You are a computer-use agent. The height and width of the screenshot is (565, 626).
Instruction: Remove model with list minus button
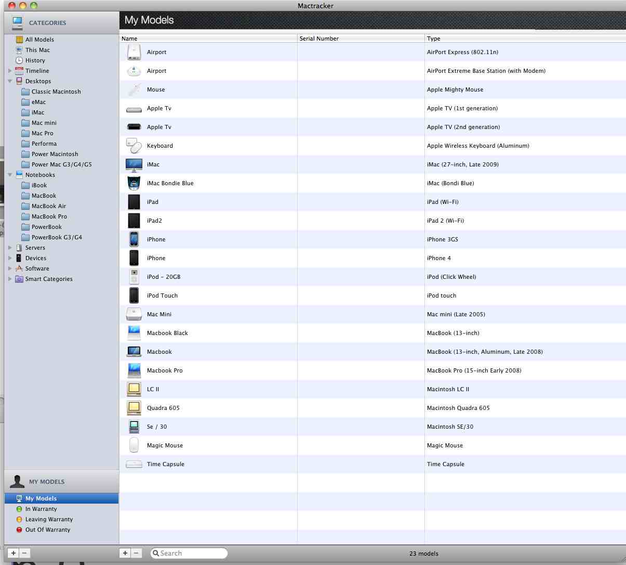click(136, 553)
